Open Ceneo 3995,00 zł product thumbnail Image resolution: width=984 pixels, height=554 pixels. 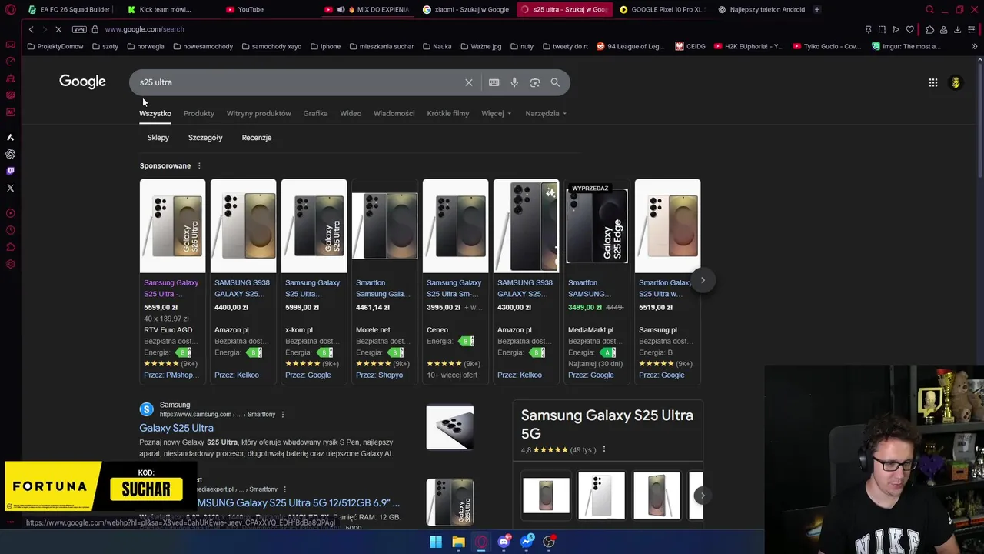tap(455, 225)
